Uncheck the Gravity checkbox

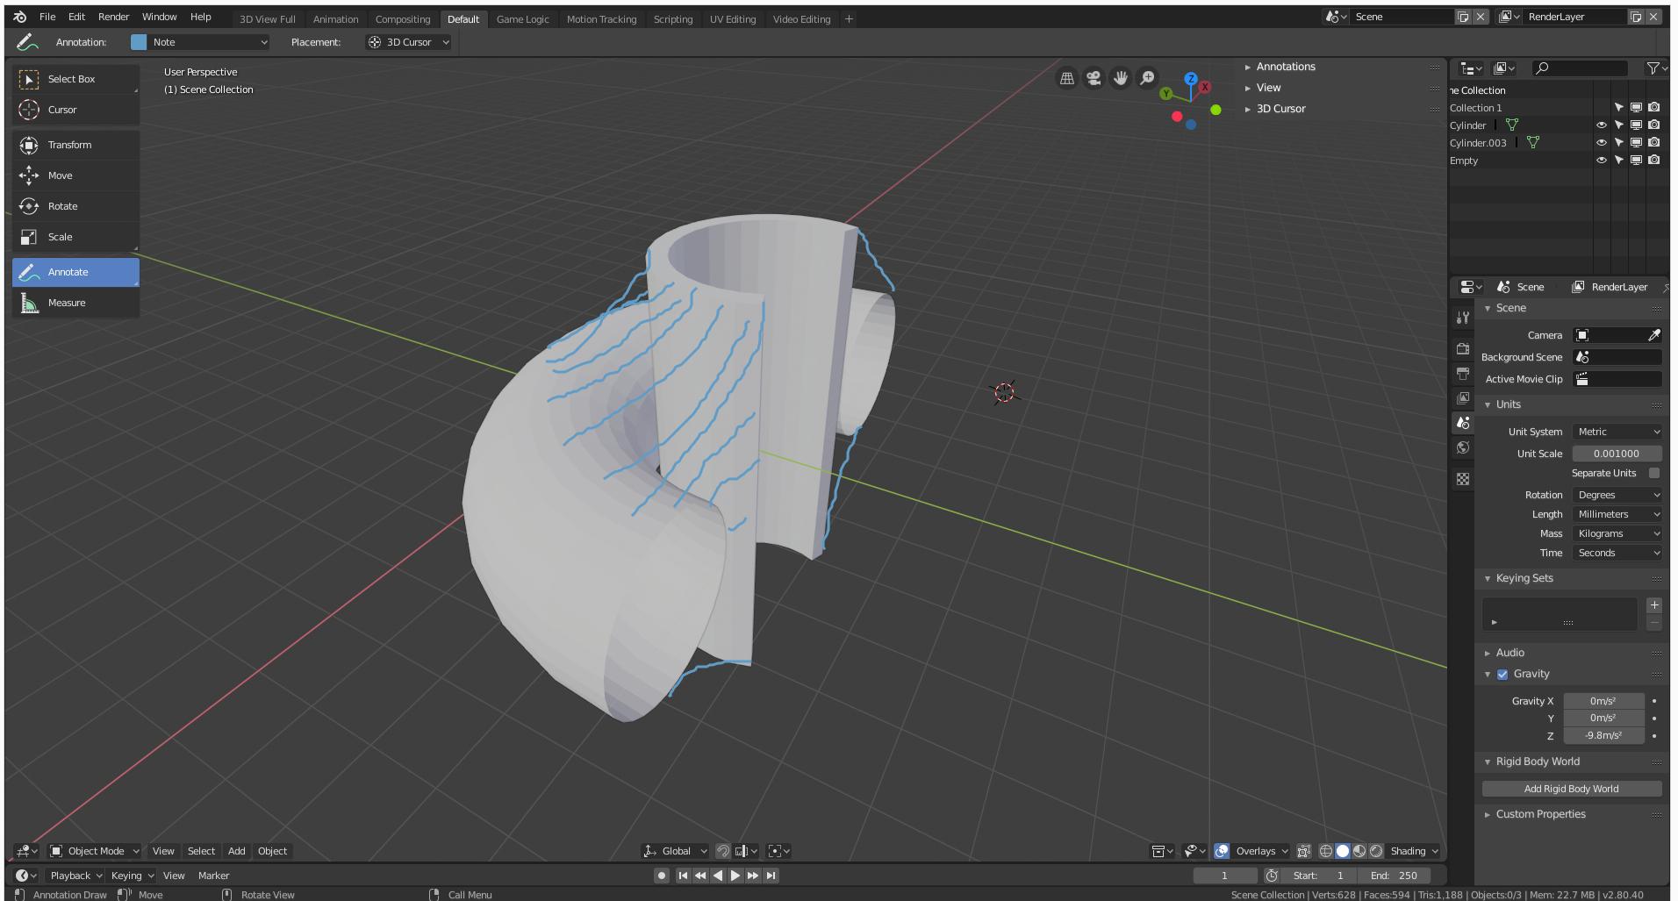(x=1502, y=675)
